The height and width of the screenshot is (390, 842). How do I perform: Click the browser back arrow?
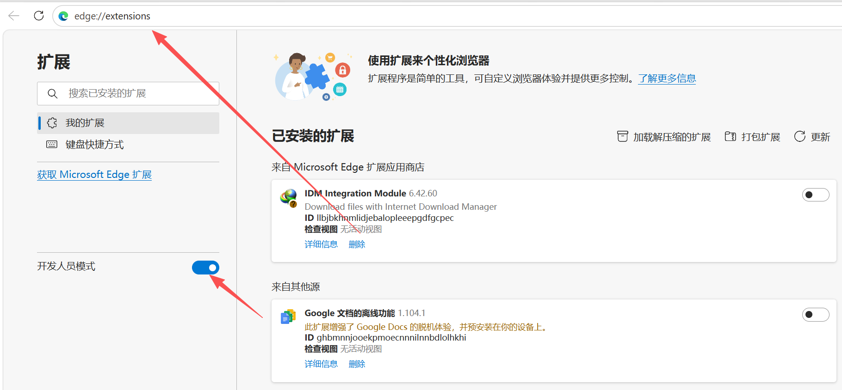tap(14, 16)
